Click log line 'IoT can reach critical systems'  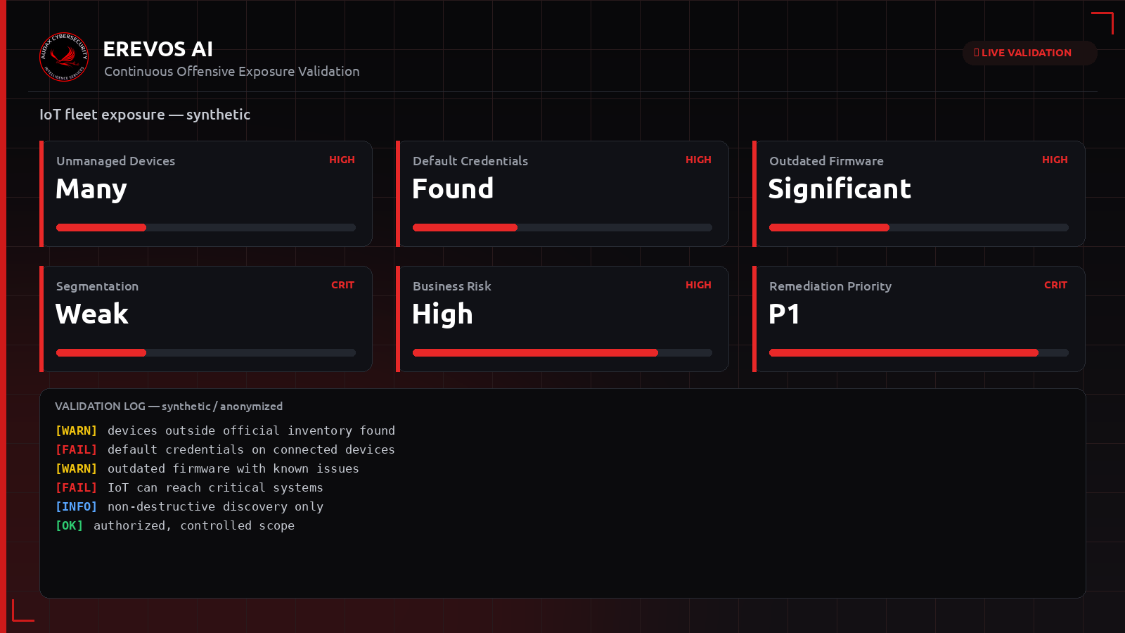pyautogui.click(x=215, y=487)
